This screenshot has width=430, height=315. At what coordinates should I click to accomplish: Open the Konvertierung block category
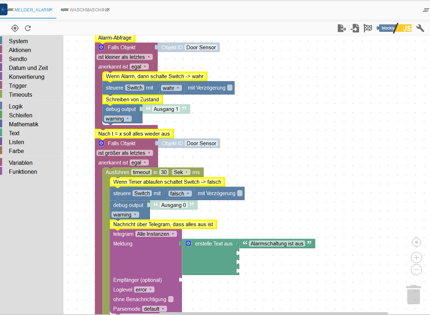coord(27,77)
